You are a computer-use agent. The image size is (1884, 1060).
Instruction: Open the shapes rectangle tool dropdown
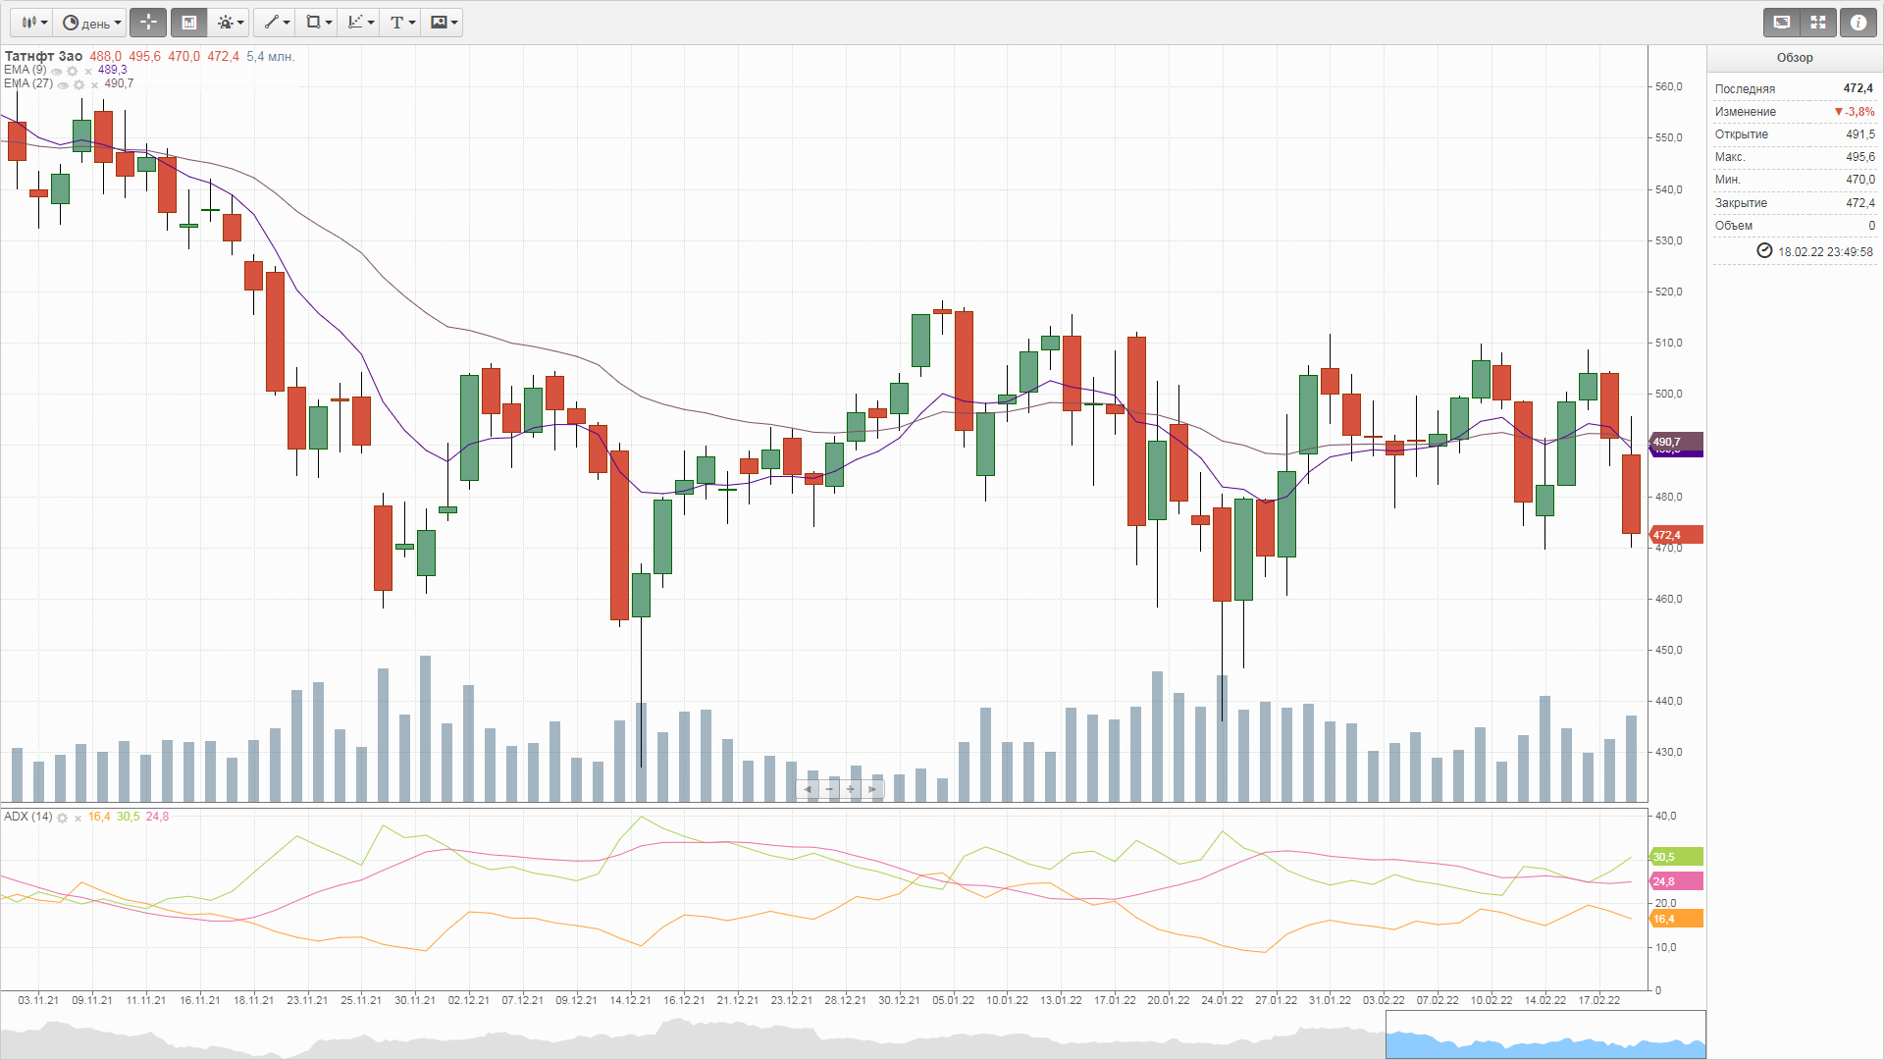[x=317, y=22]
